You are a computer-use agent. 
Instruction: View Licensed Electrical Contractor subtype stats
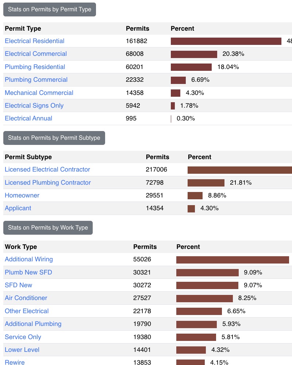tap(47, 169)
